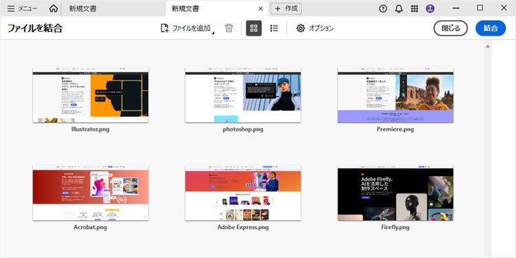Maximize the Acrobat window

(x=480, y=8)
